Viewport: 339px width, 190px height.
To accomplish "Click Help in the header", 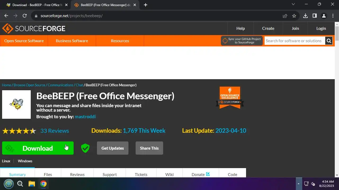I will click(x=240, y=28).
